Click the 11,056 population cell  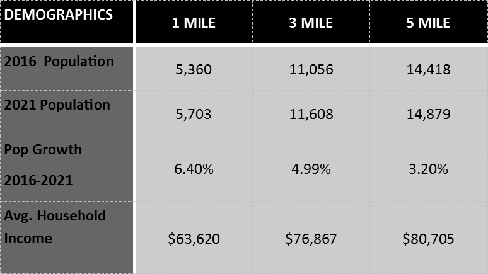tap(311, 69)
